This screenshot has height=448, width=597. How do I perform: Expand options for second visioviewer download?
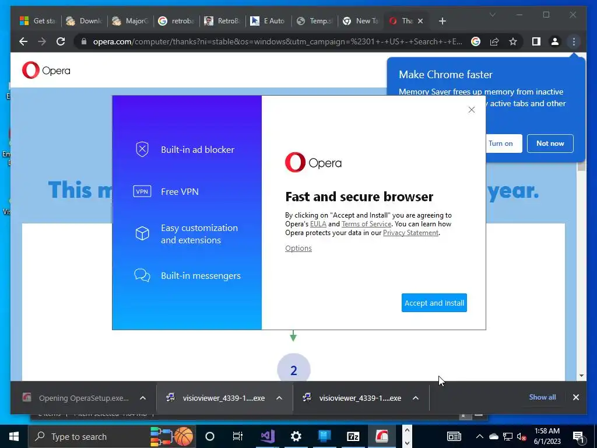click(415, 398)
